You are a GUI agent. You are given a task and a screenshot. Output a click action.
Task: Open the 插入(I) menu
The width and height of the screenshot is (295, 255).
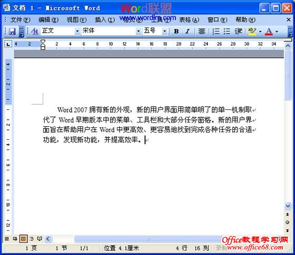pos(105,20)
